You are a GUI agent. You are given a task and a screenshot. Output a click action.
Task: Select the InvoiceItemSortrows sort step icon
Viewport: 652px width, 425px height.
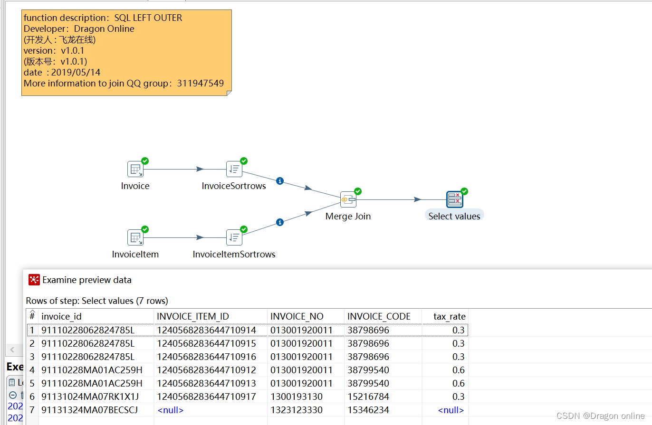[x=234, y=237]
